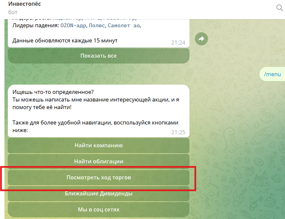Click the 21:25 message timestamp

pyautogui.click(x=178, y=132)
